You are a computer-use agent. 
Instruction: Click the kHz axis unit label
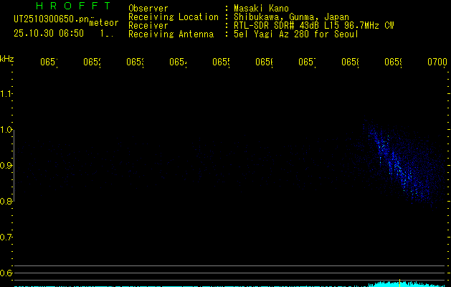point(7,59)
